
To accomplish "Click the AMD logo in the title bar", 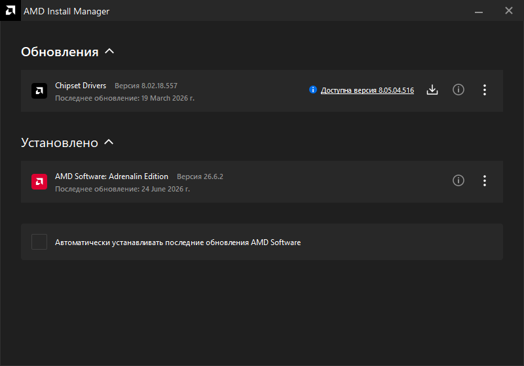I will (x=10, y=10).
